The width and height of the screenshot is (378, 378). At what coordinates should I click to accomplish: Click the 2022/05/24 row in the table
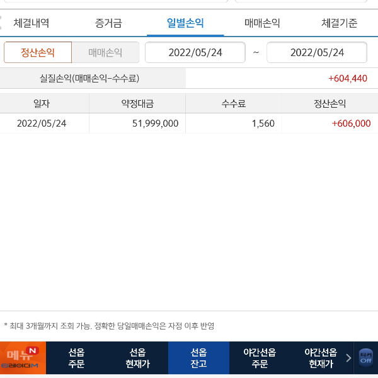pos(189,123)
